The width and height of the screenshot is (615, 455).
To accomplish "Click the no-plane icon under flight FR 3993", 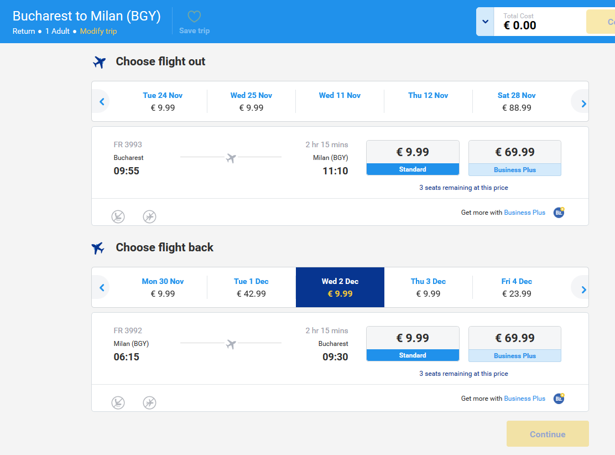I will [x=149, y=216].
